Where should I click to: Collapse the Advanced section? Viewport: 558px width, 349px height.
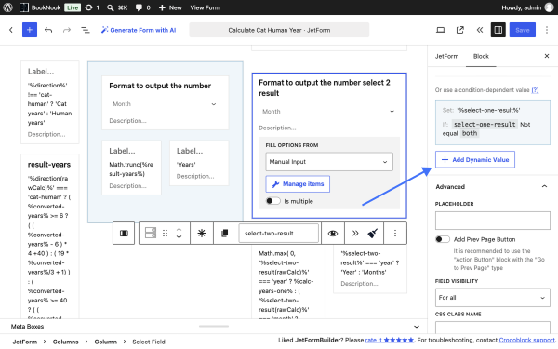coord(544,187)
